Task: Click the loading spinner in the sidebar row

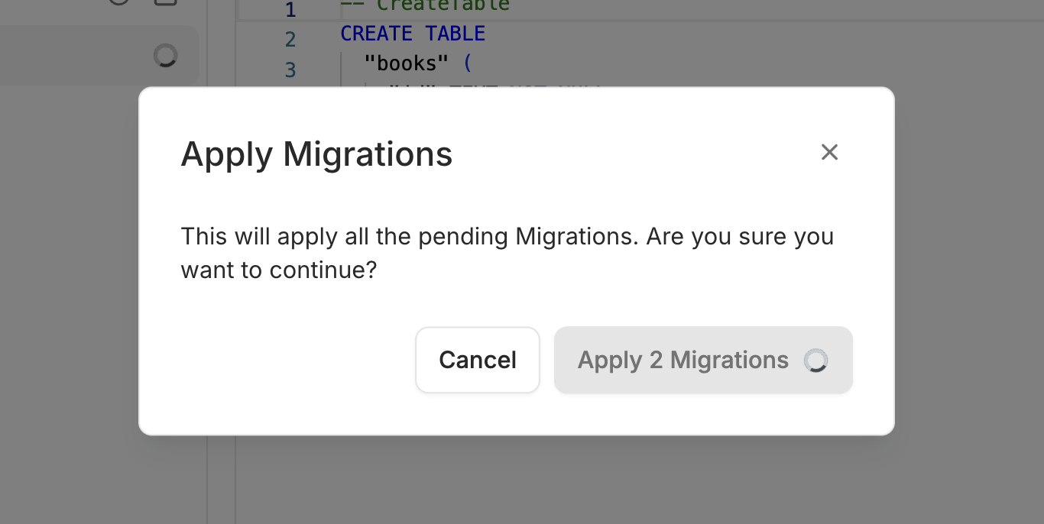Action: [165, 55]
